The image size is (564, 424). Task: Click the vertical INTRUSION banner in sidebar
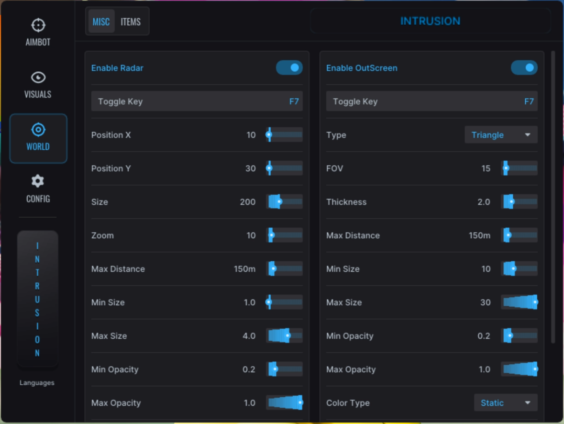click(x=37, y=299)
